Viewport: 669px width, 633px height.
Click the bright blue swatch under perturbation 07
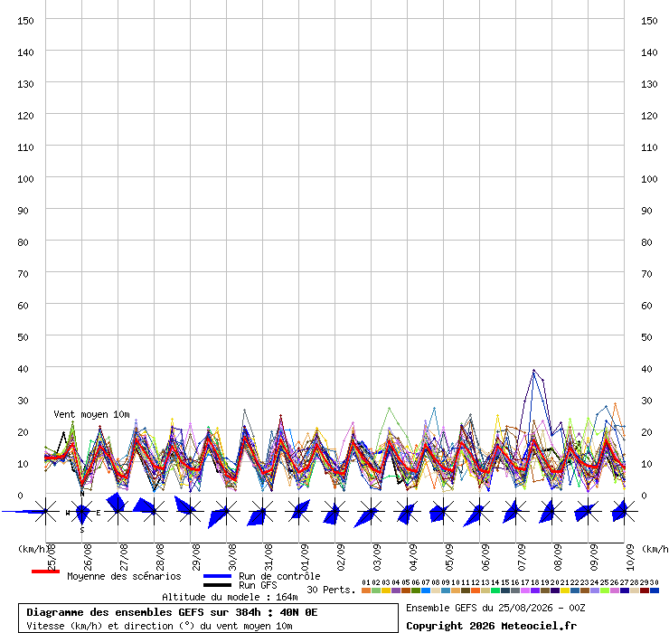coord(426,590)
